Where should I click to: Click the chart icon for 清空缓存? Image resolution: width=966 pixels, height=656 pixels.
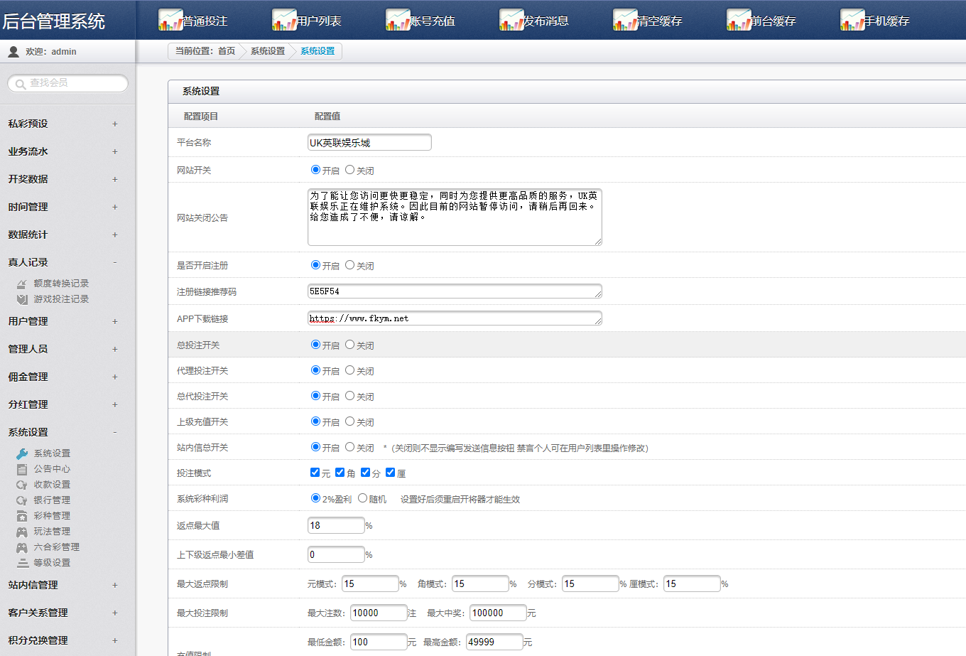(x=624, y=20)
